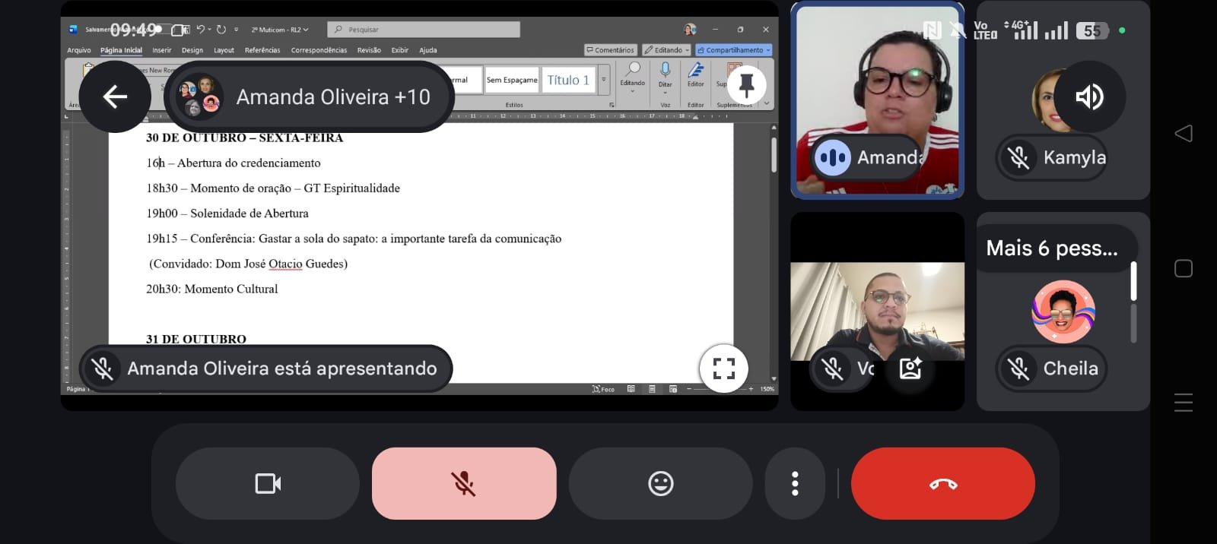Collapse the Word ribbon chevron
Image resolution: width=1217 pixels, height=544 pixels.
pyautogui.click(x=767, y=103)
